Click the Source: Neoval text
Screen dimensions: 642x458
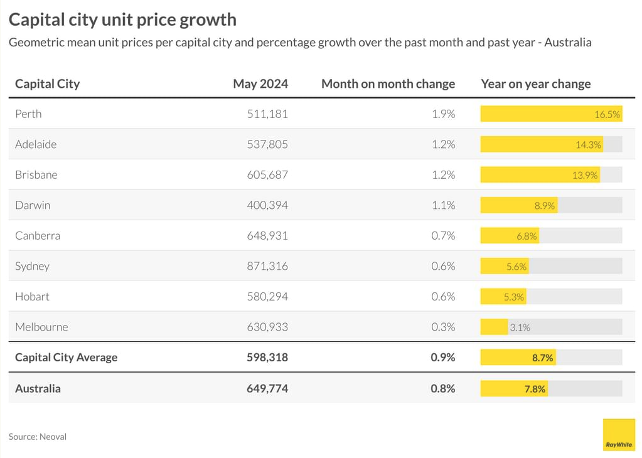click(x=38, y=437)
